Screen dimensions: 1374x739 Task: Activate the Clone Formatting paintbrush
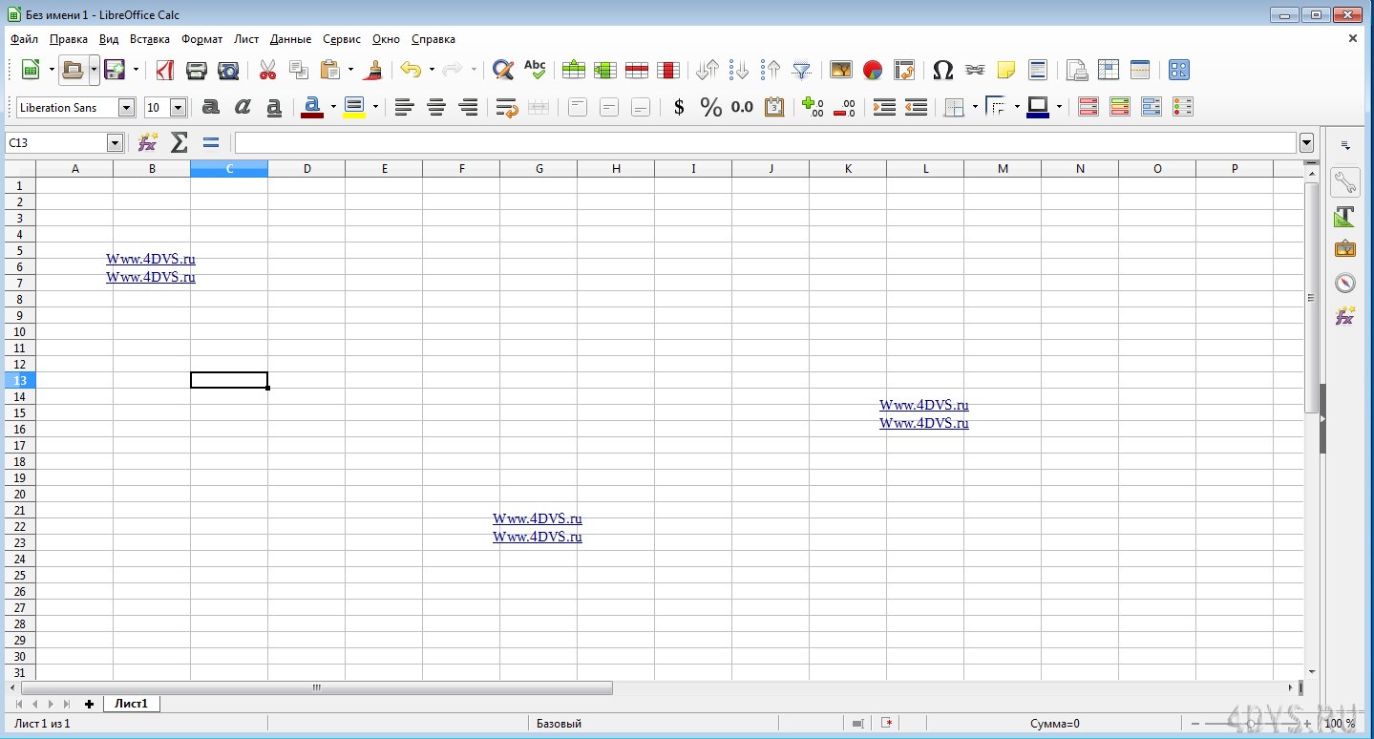point(373,70)
